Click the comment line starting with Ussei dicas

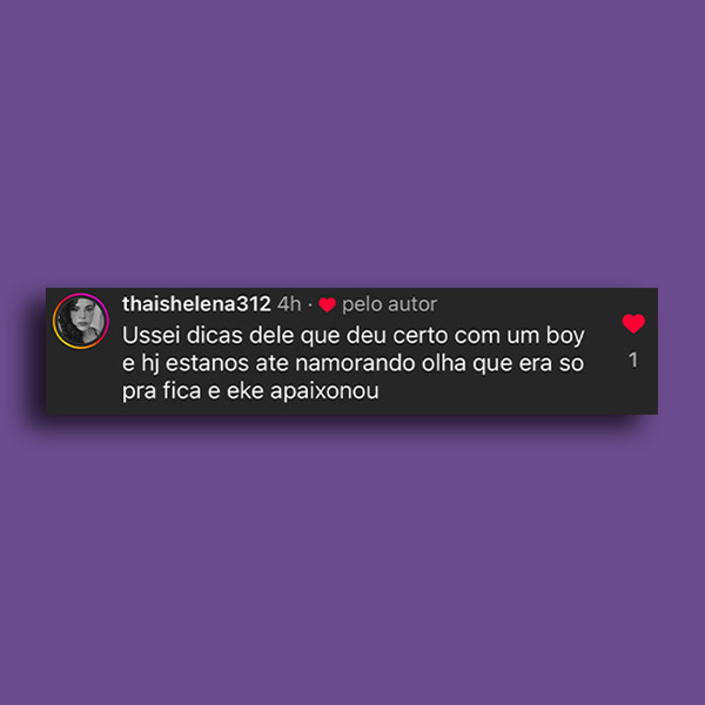(353, 336)
